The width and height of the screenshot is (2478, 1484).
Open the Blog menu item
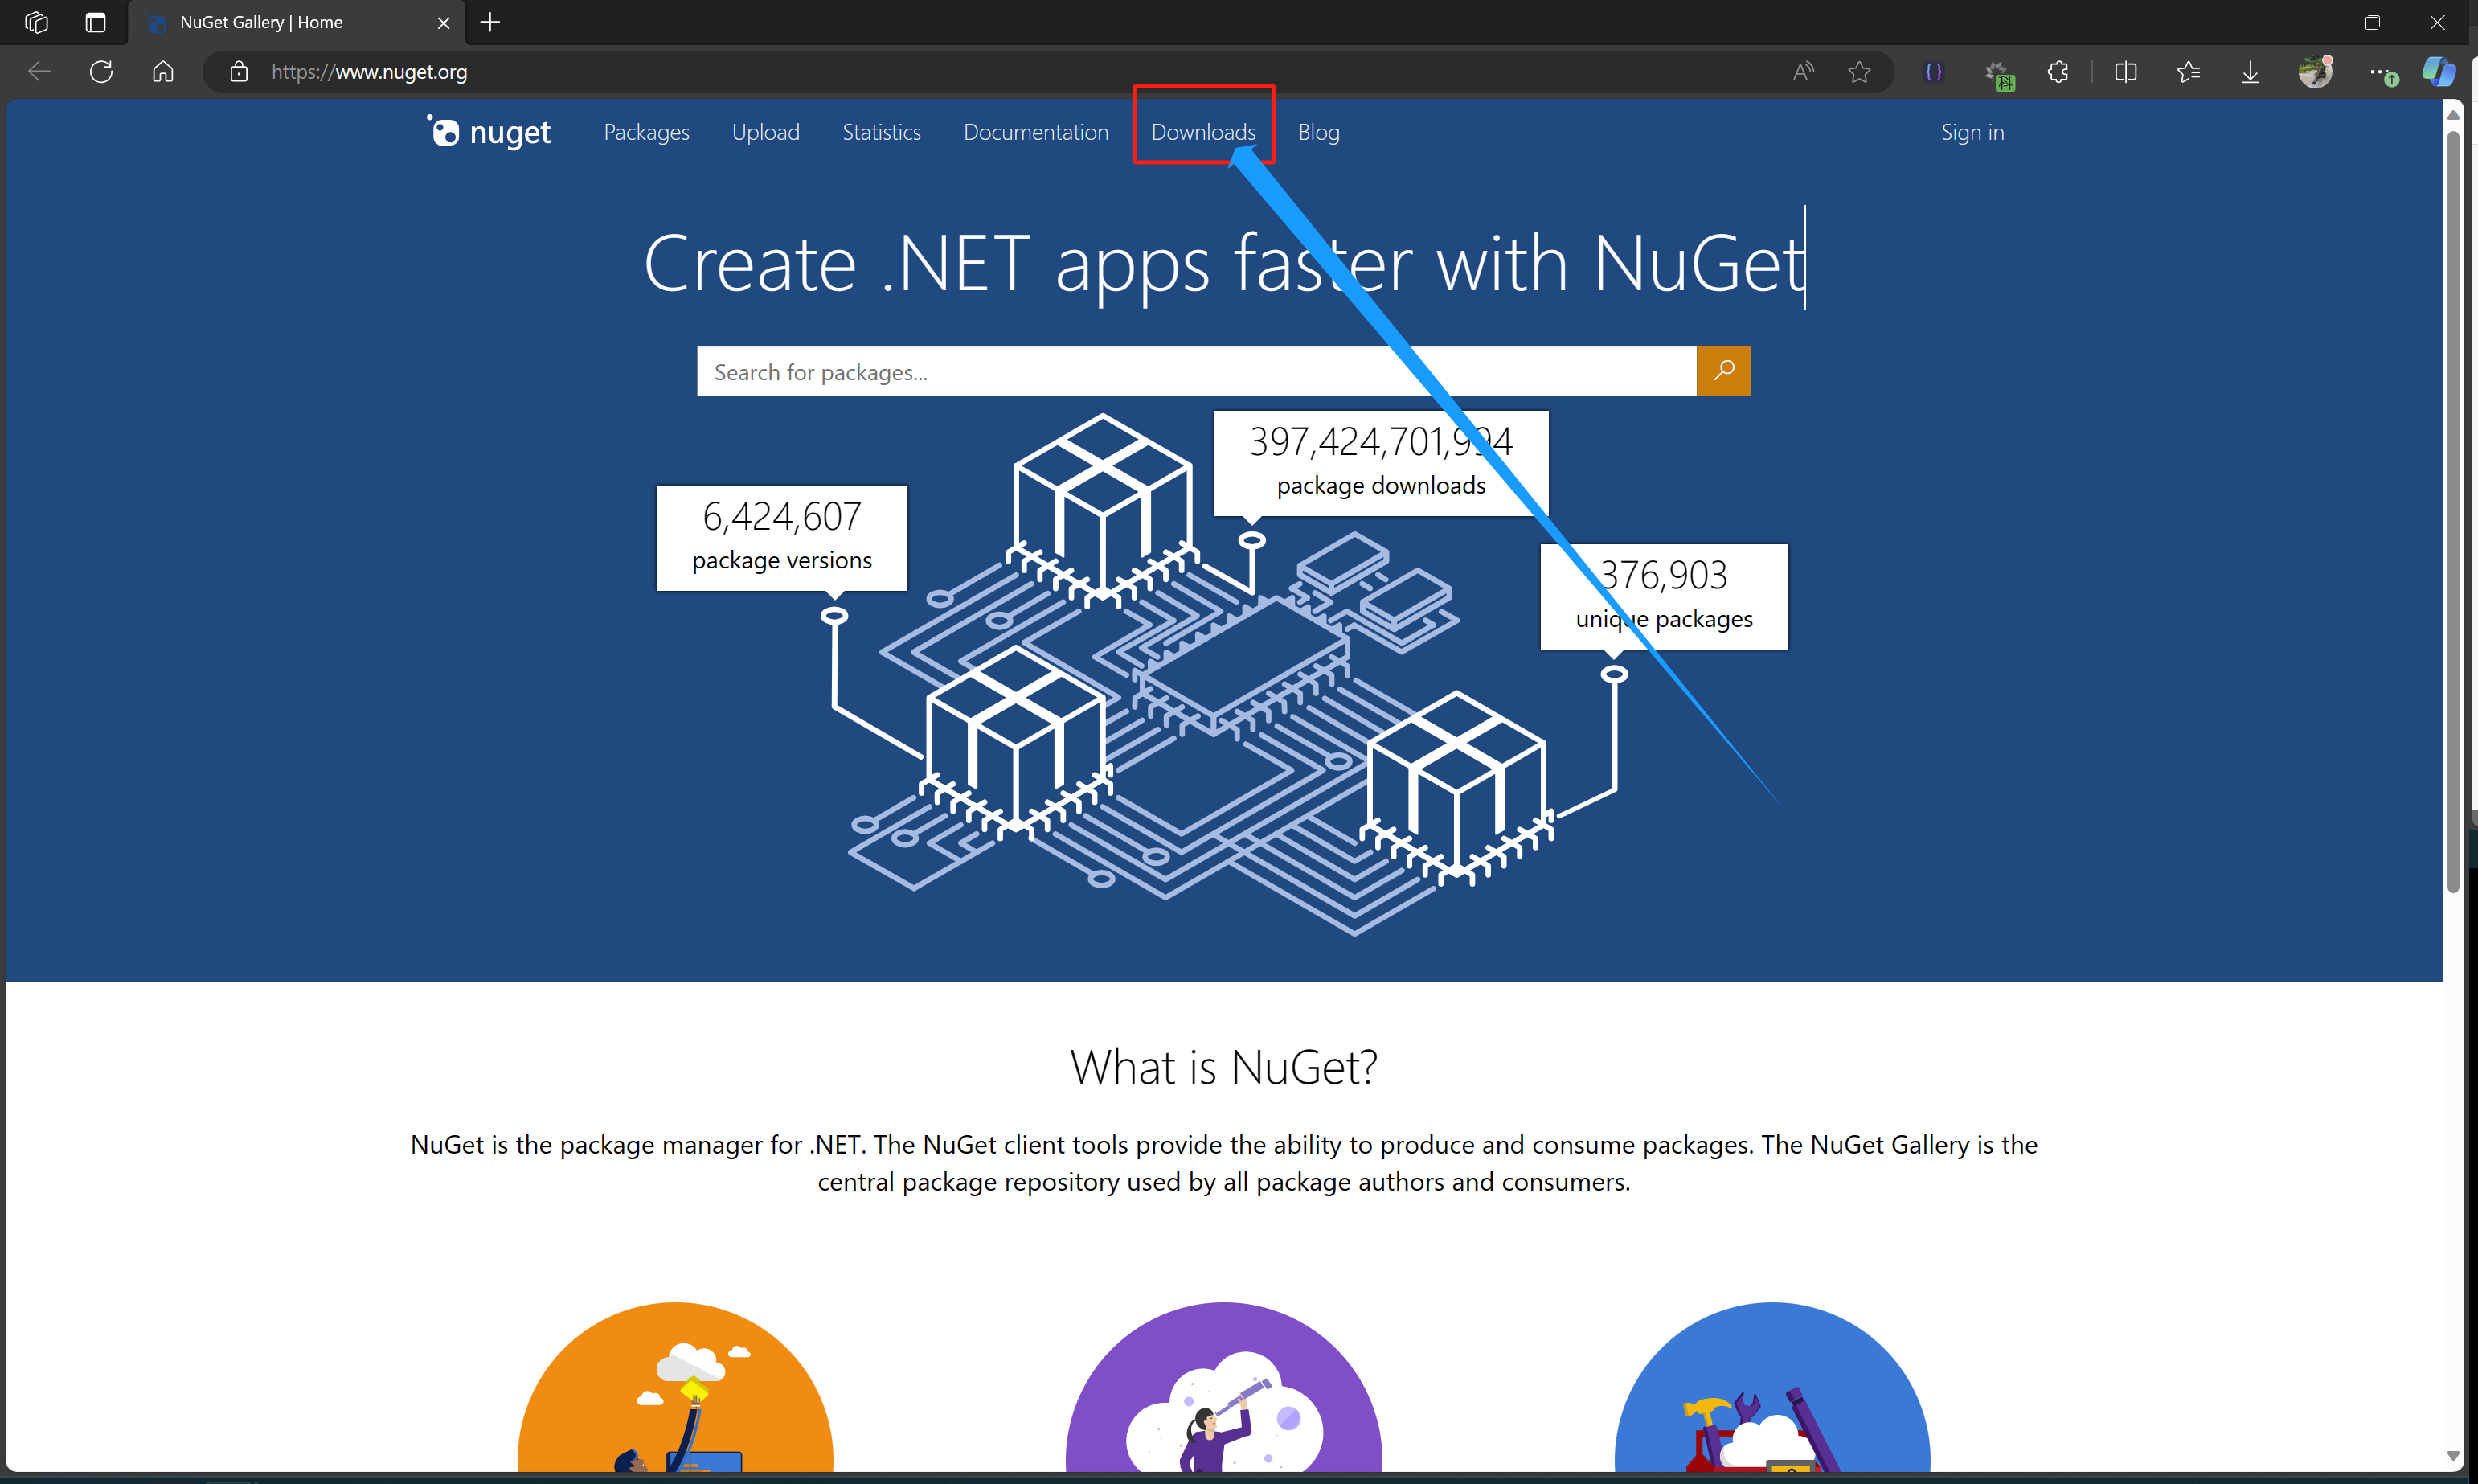1318,132
